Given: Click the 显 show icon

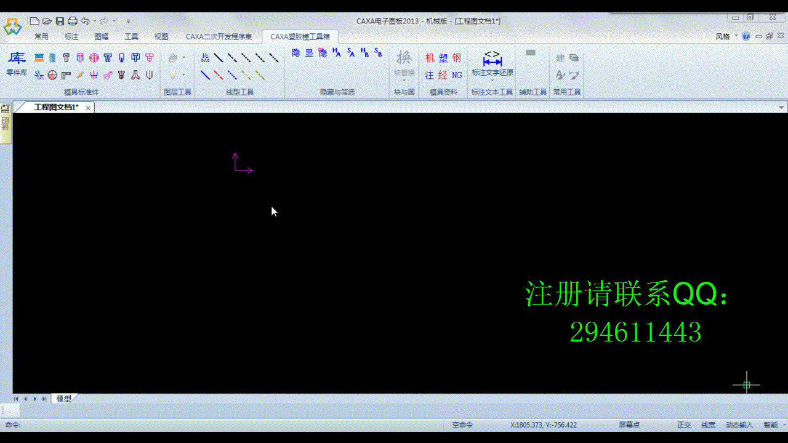Looking at the screenshot, I should coord(310,53).
